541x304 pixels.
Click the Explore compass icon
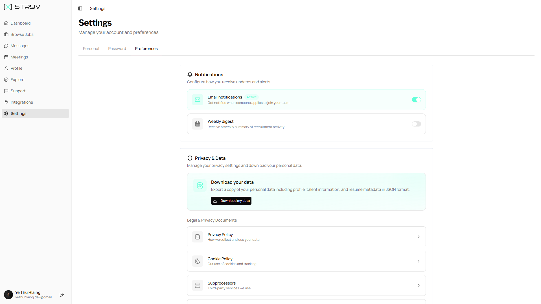(6, 80)
